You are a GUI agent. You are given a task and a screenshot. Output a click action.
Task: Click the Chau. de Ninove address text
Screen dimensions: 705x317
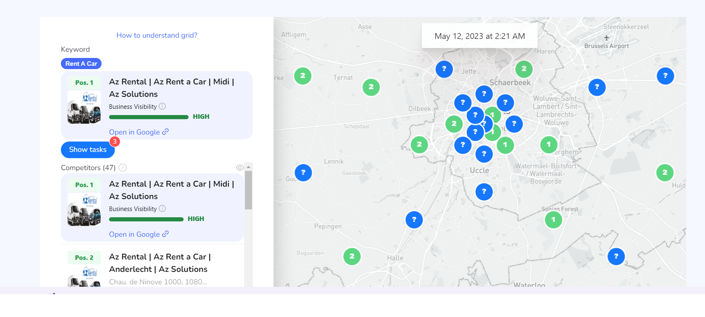click(158, 282)
